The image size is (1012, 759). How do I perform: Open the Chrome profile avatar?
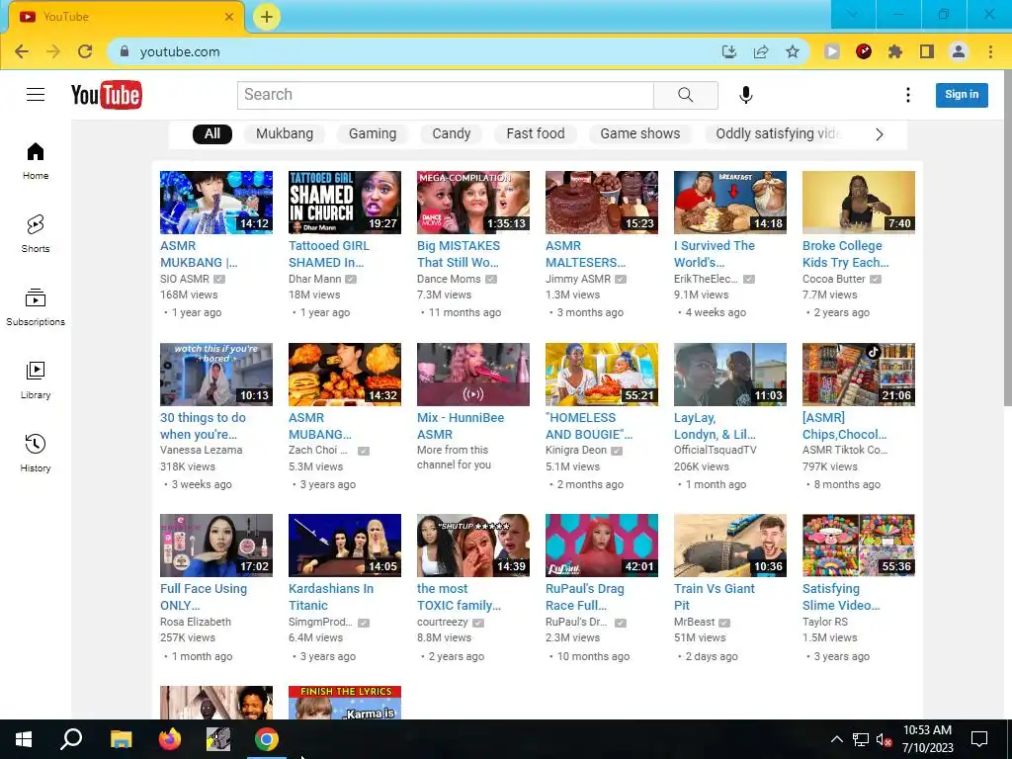[x=959, y=51]
